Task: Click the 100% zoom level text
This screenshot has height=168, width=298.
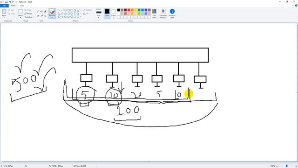Action: (272, 166)
